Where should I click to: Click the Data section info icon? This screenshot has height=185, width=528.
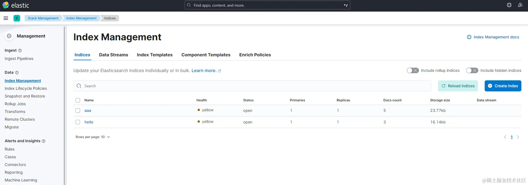coord(17,73)
